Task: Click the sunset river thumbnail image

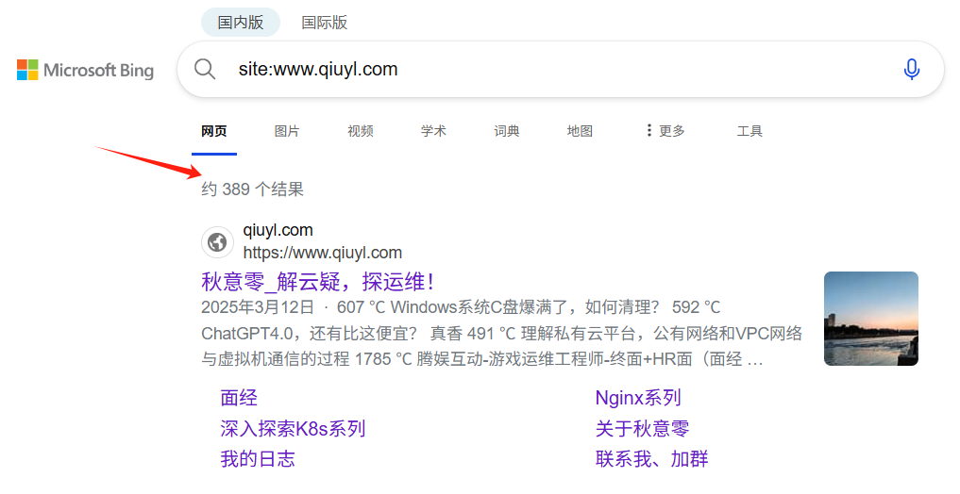Action: click(871, 319)
